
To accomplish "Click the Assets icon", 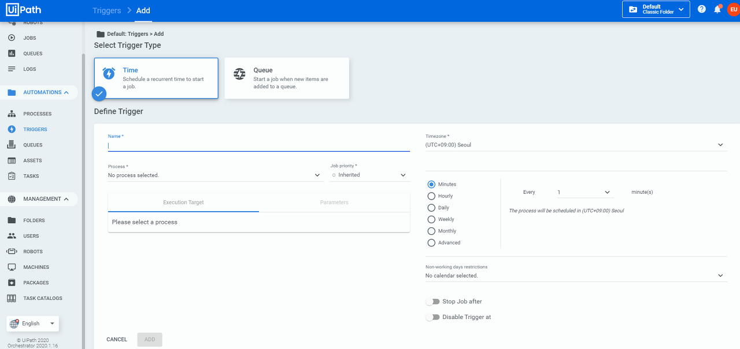I will pyautogui.click(x=12, y=160).
